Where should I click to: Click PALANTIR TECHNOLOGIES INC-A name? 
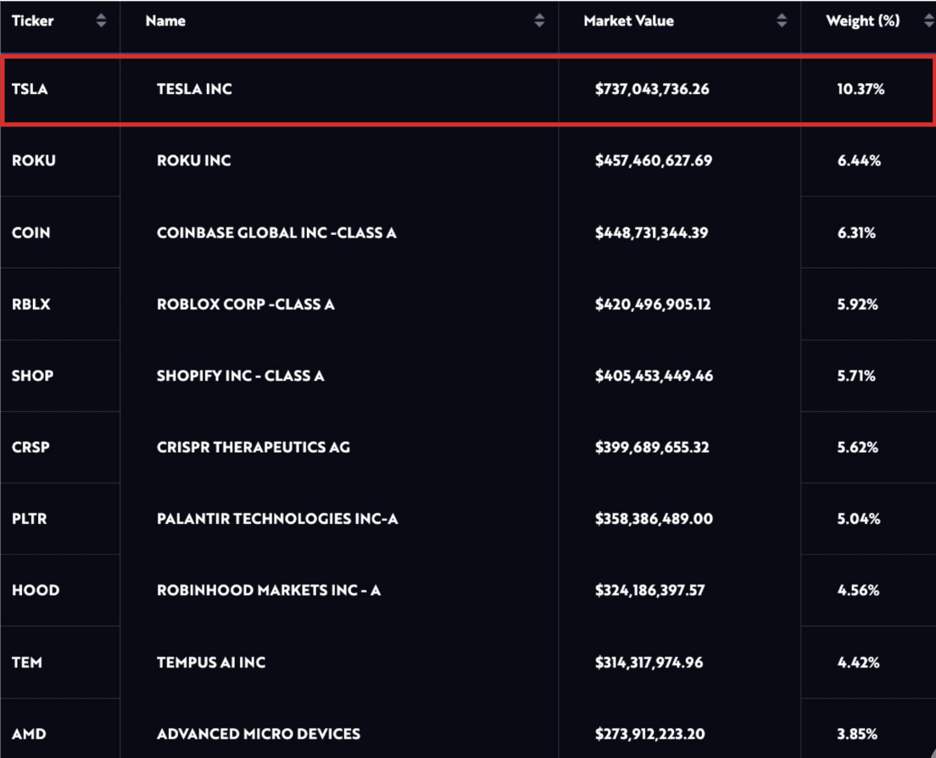[277, 519]
